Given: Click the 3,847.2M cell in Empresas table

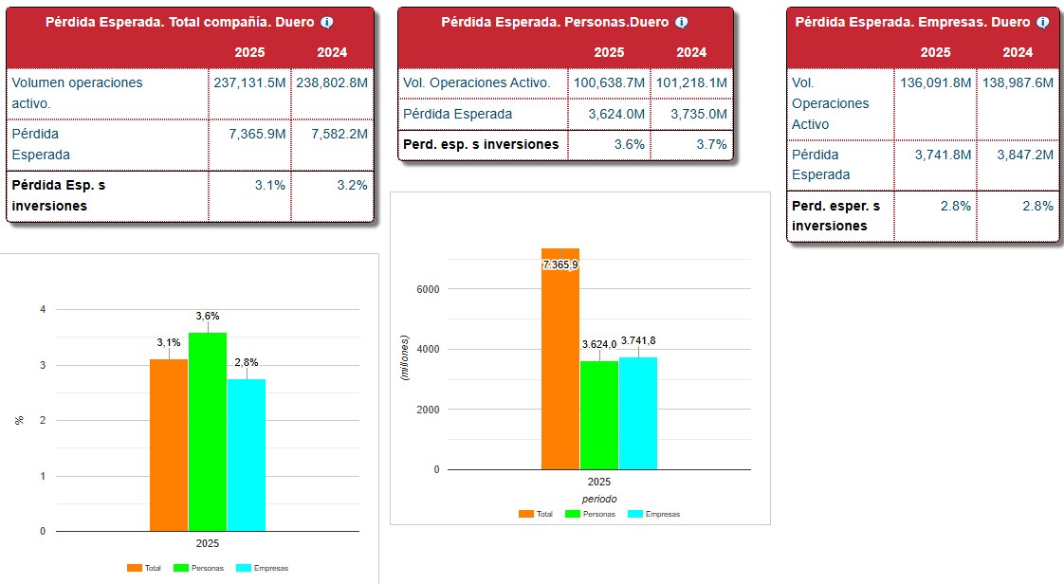Looking at the screenshot, I should [1018, 165].
